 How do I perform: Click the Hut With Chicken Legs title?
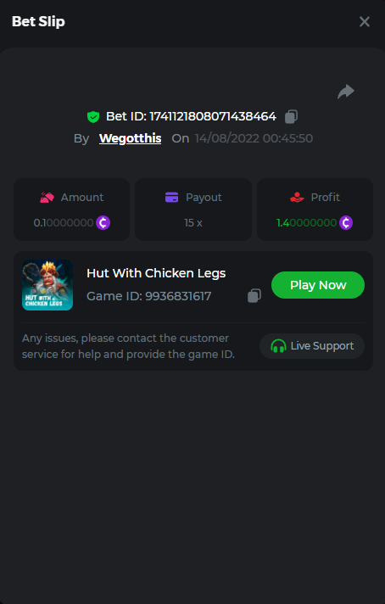[156, 273]
